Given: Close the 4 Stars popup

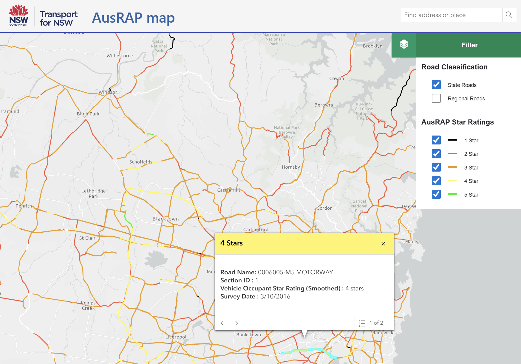Looking at the screenshot, I should (x=383, y=244).
